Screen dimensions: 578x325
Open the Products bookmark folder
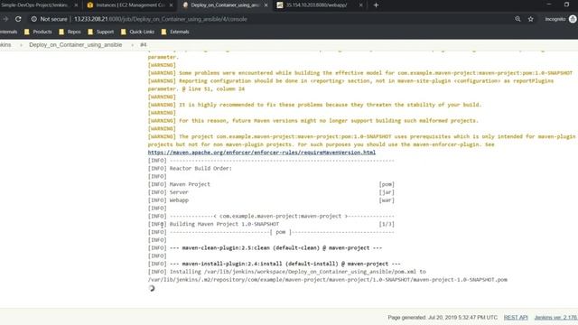[38, 32]
